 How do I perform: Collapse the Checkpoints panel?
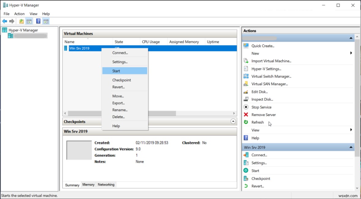pos(233,121)
